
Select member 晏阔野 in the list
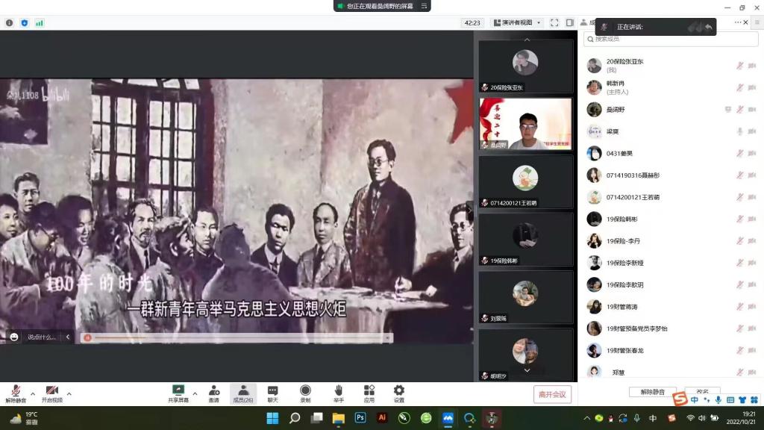pyautogui.click(x=616, y=109)
